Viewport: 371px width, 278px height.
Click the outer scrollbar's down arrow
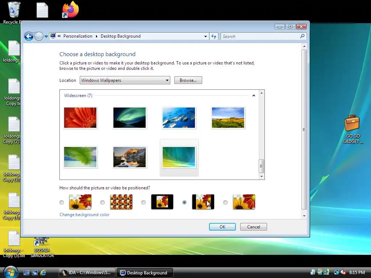(304, 216)
